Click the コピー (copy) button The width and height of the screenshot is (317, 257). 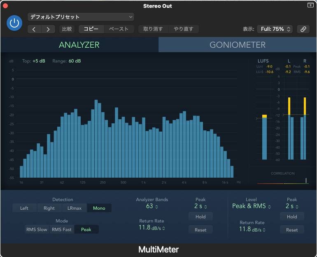point(91,29)
